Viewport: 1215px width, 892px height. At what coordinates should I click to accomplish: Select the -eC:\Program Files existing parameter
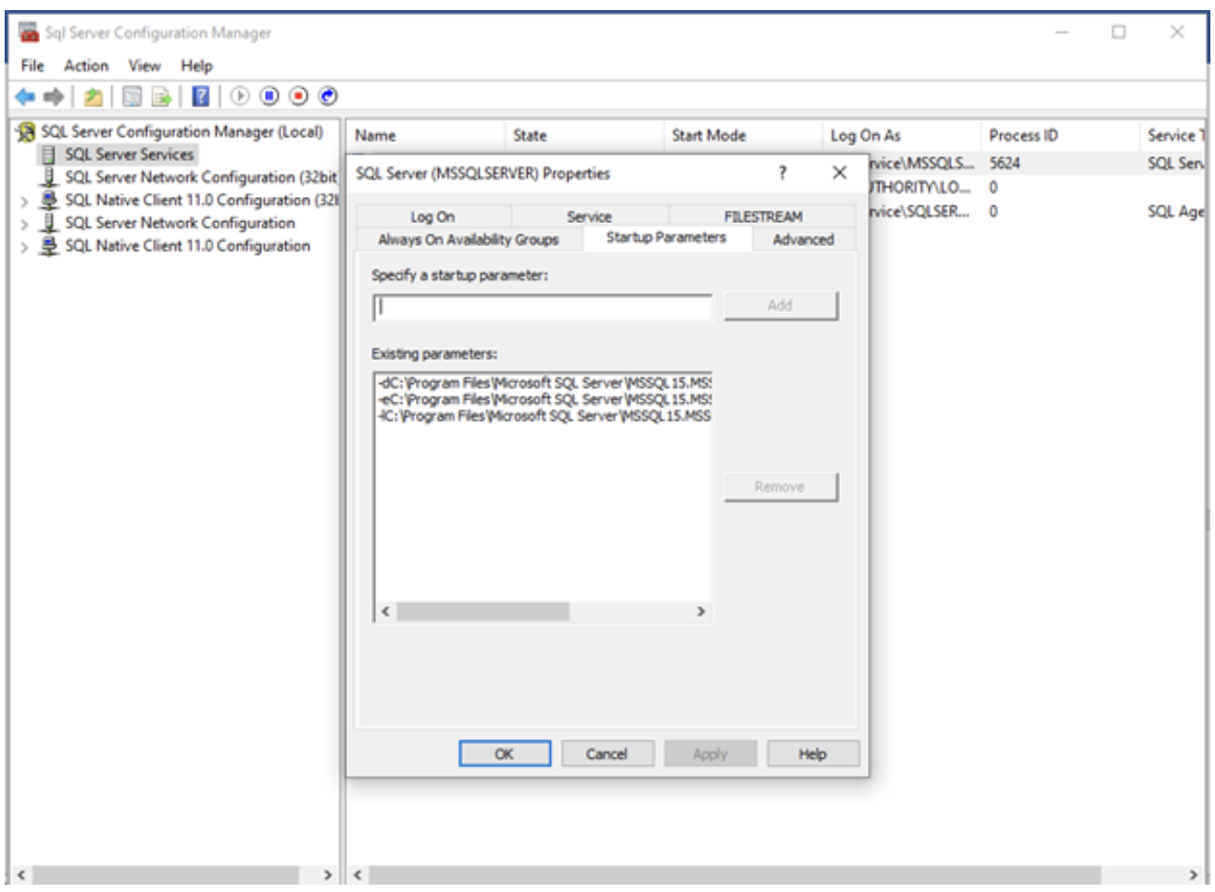click(x=545, y=400)
